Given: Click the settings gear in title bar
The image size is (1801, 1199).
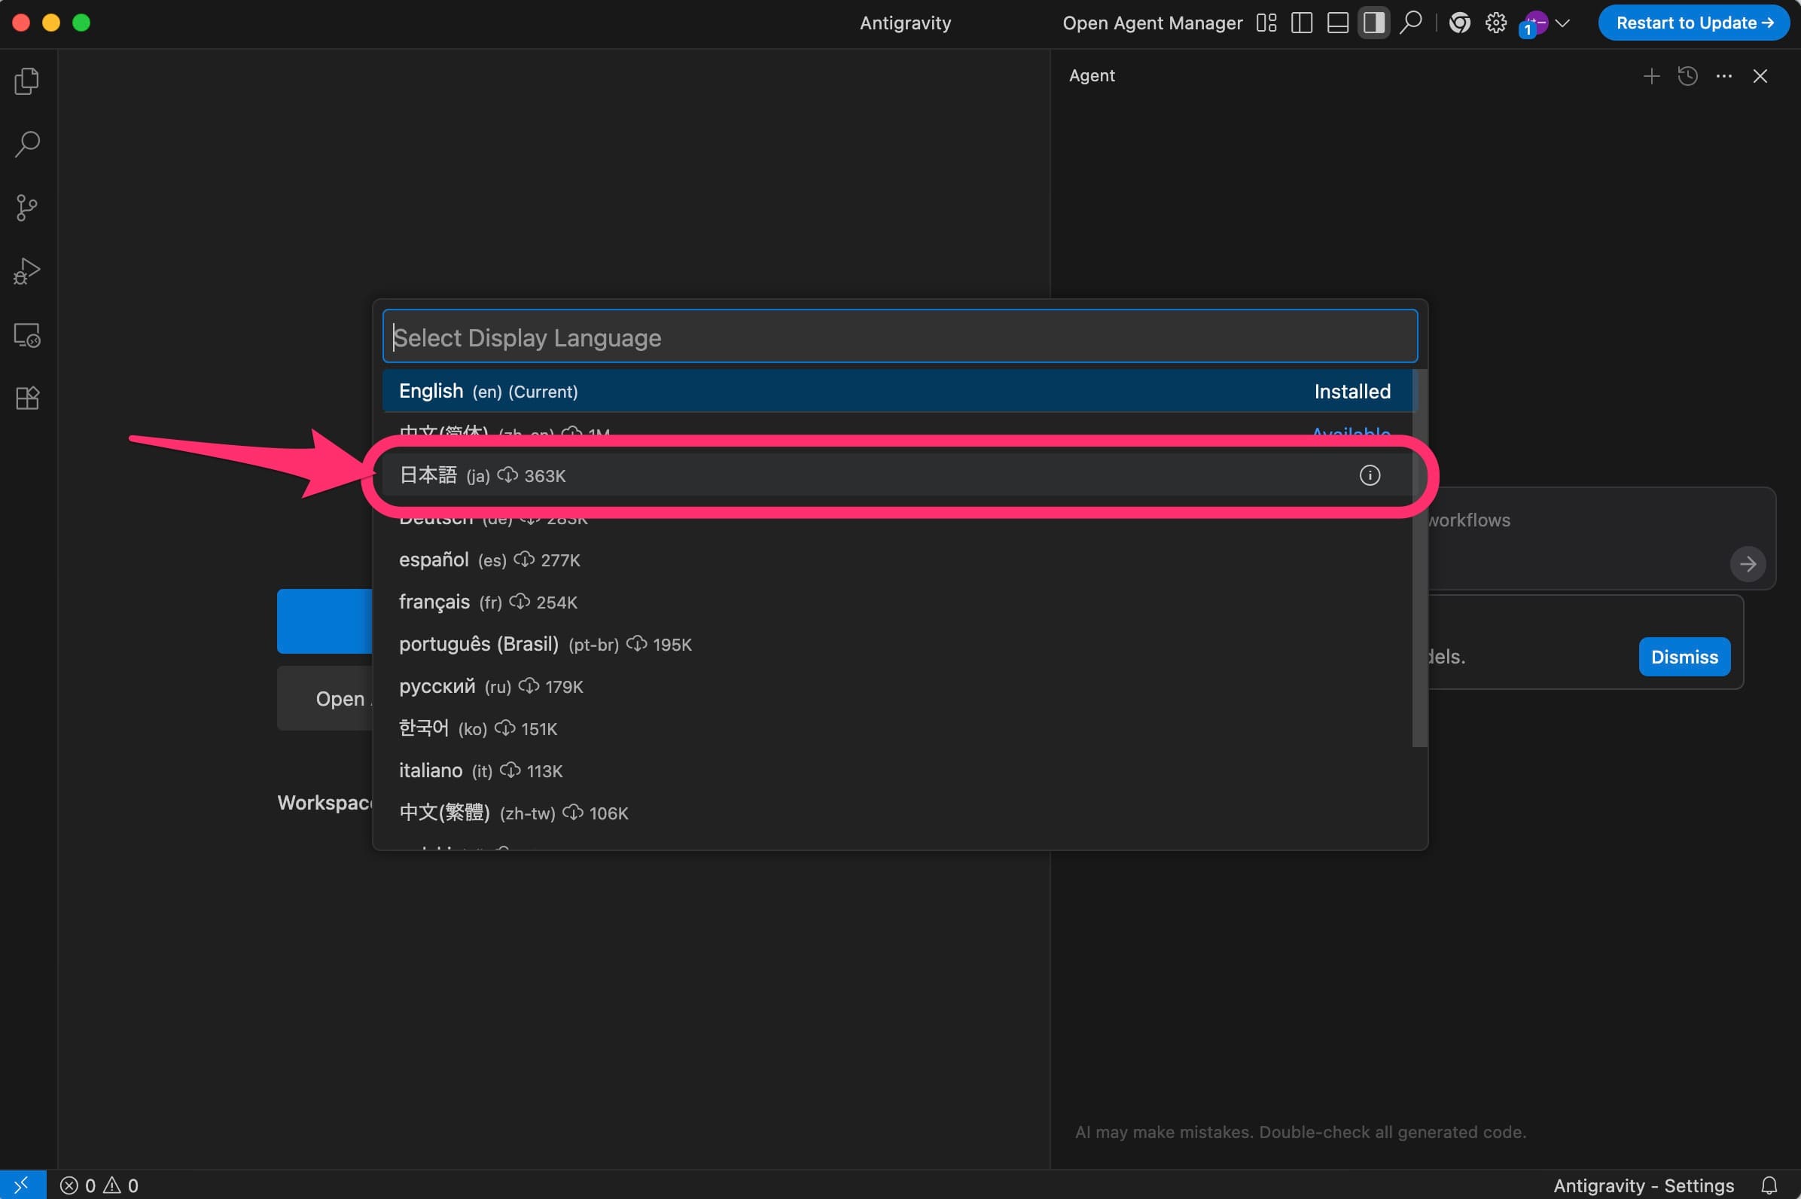Looking at the screenshot, I should coord(1495,23).
